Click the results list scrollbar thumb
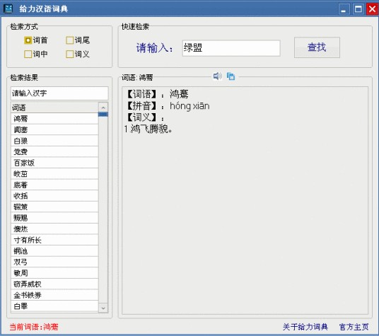379x336 pixels. pyautogui.click(x=103, y=115)
